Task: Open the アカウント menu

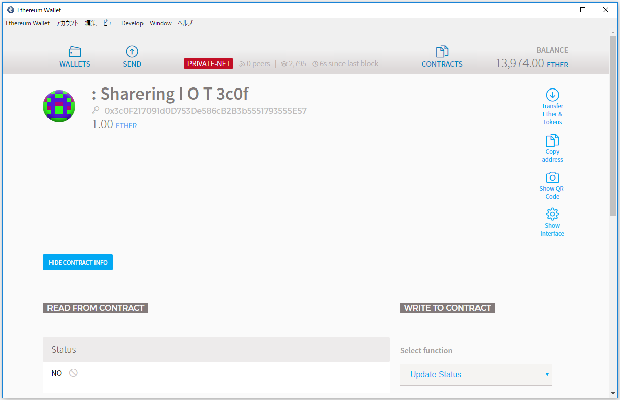Action: [67, 23]
